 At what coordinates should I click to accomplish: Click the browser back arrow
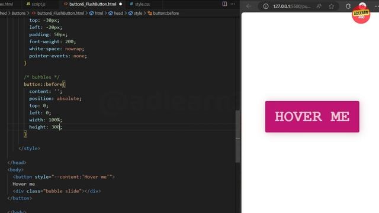[x=249, y=7]
